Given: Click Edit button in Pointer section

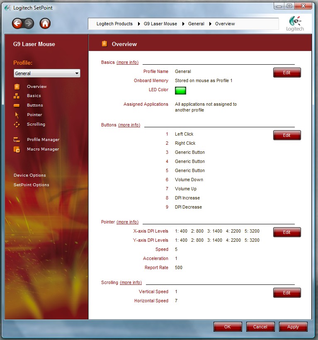Looking at the screenshot, I should coord(287,232).
